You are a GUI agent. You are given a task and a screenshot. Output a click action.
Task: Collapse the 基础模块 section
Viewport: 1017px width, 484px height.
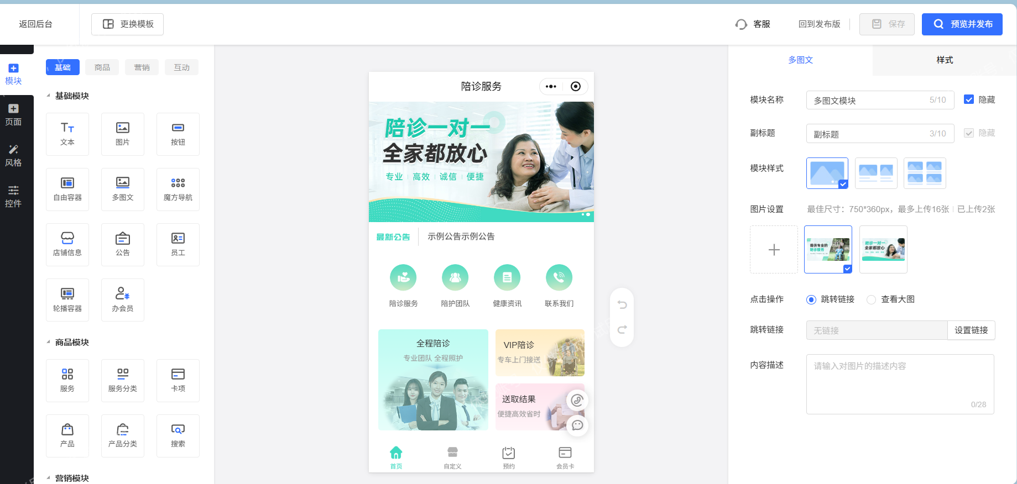(49, 96)
